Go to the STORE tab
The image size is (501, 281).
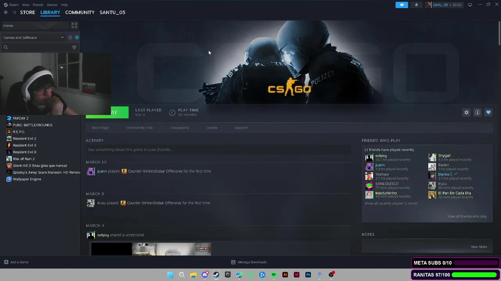pos(27,12)
